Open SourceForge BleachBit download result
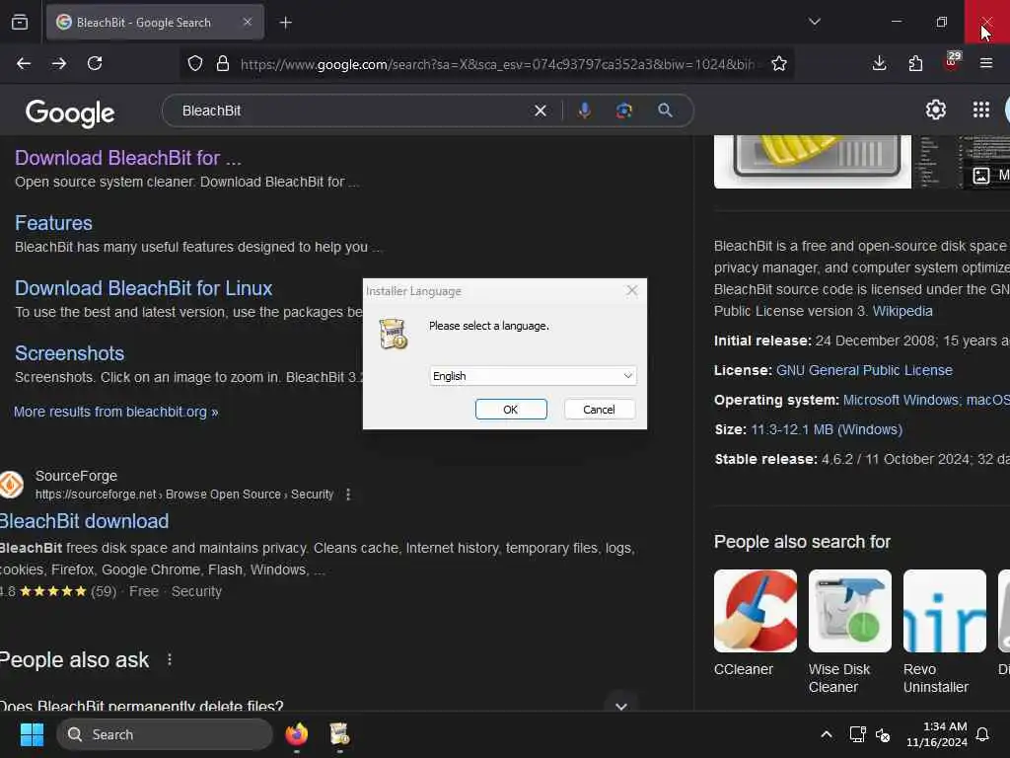The image size is (1010, 758). pyautogui.click(x=85, y=521)
